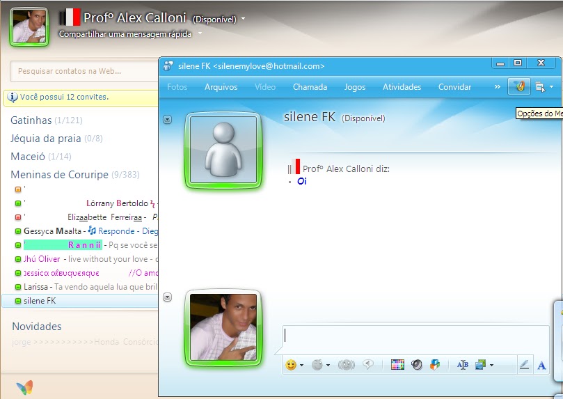Select contact silene FK in list
Screen dimensions: 563x399
pos(80,301)
